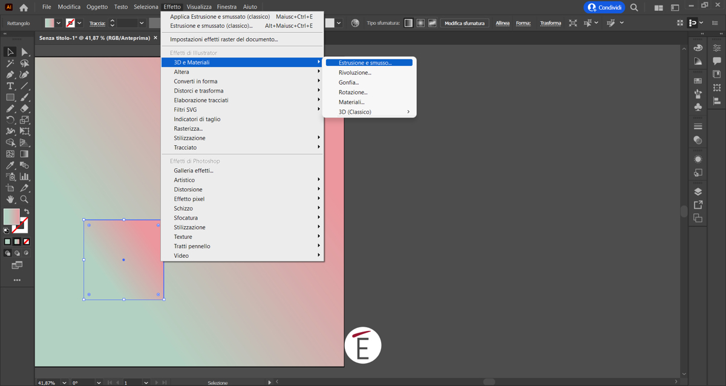
Task: Click the recolor artwork wheel icon
Action: [355, 23]
